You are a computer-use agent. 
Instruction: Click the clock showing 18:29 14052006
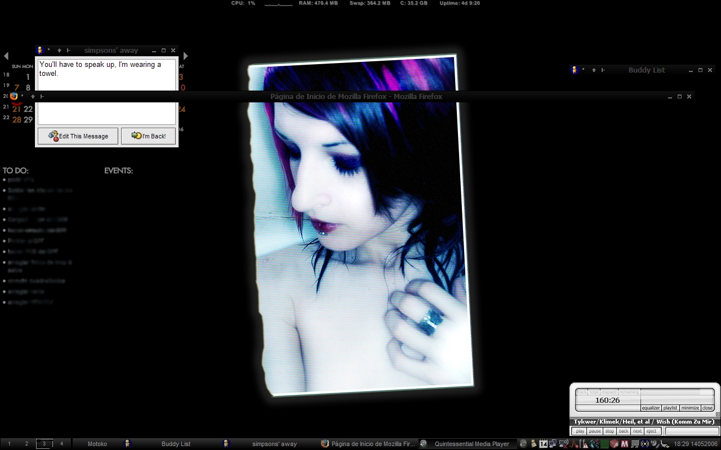[x=696, y=444]
